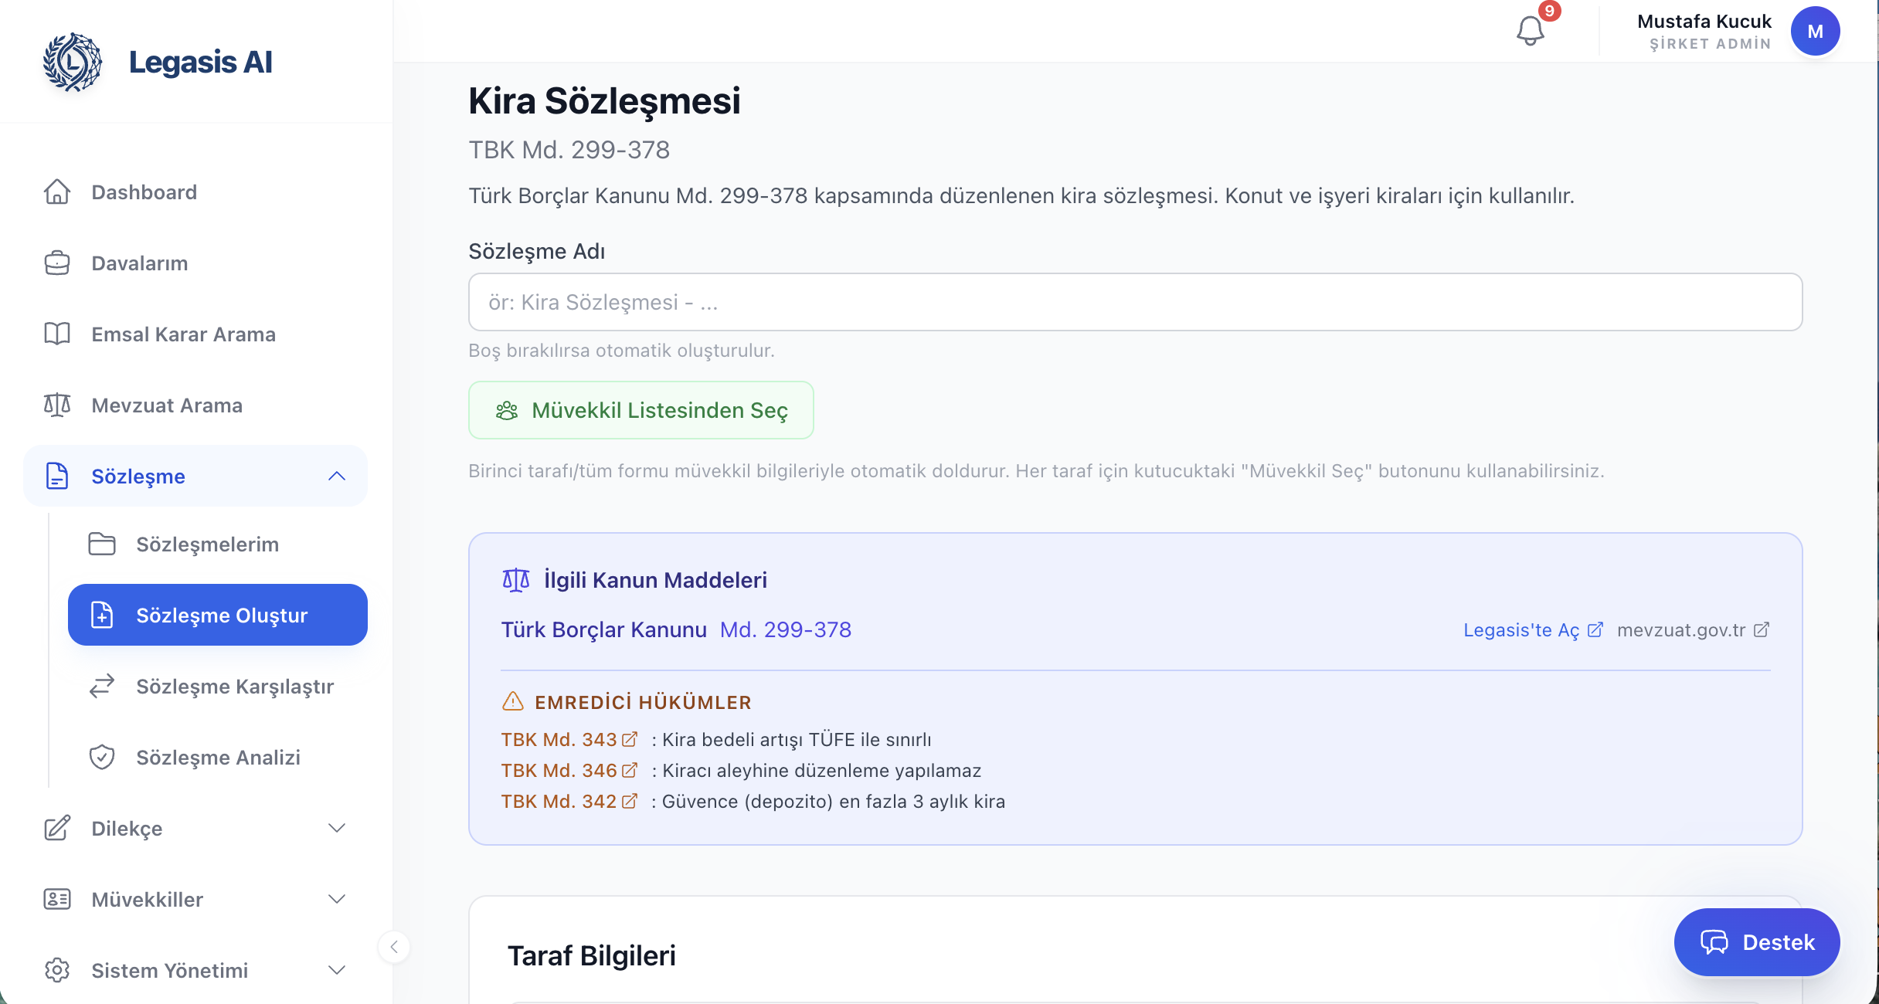Click the external-link icon next to Legasis'te Aç
This screenshot has width=1879, height=1004.
pos(1595,629)
